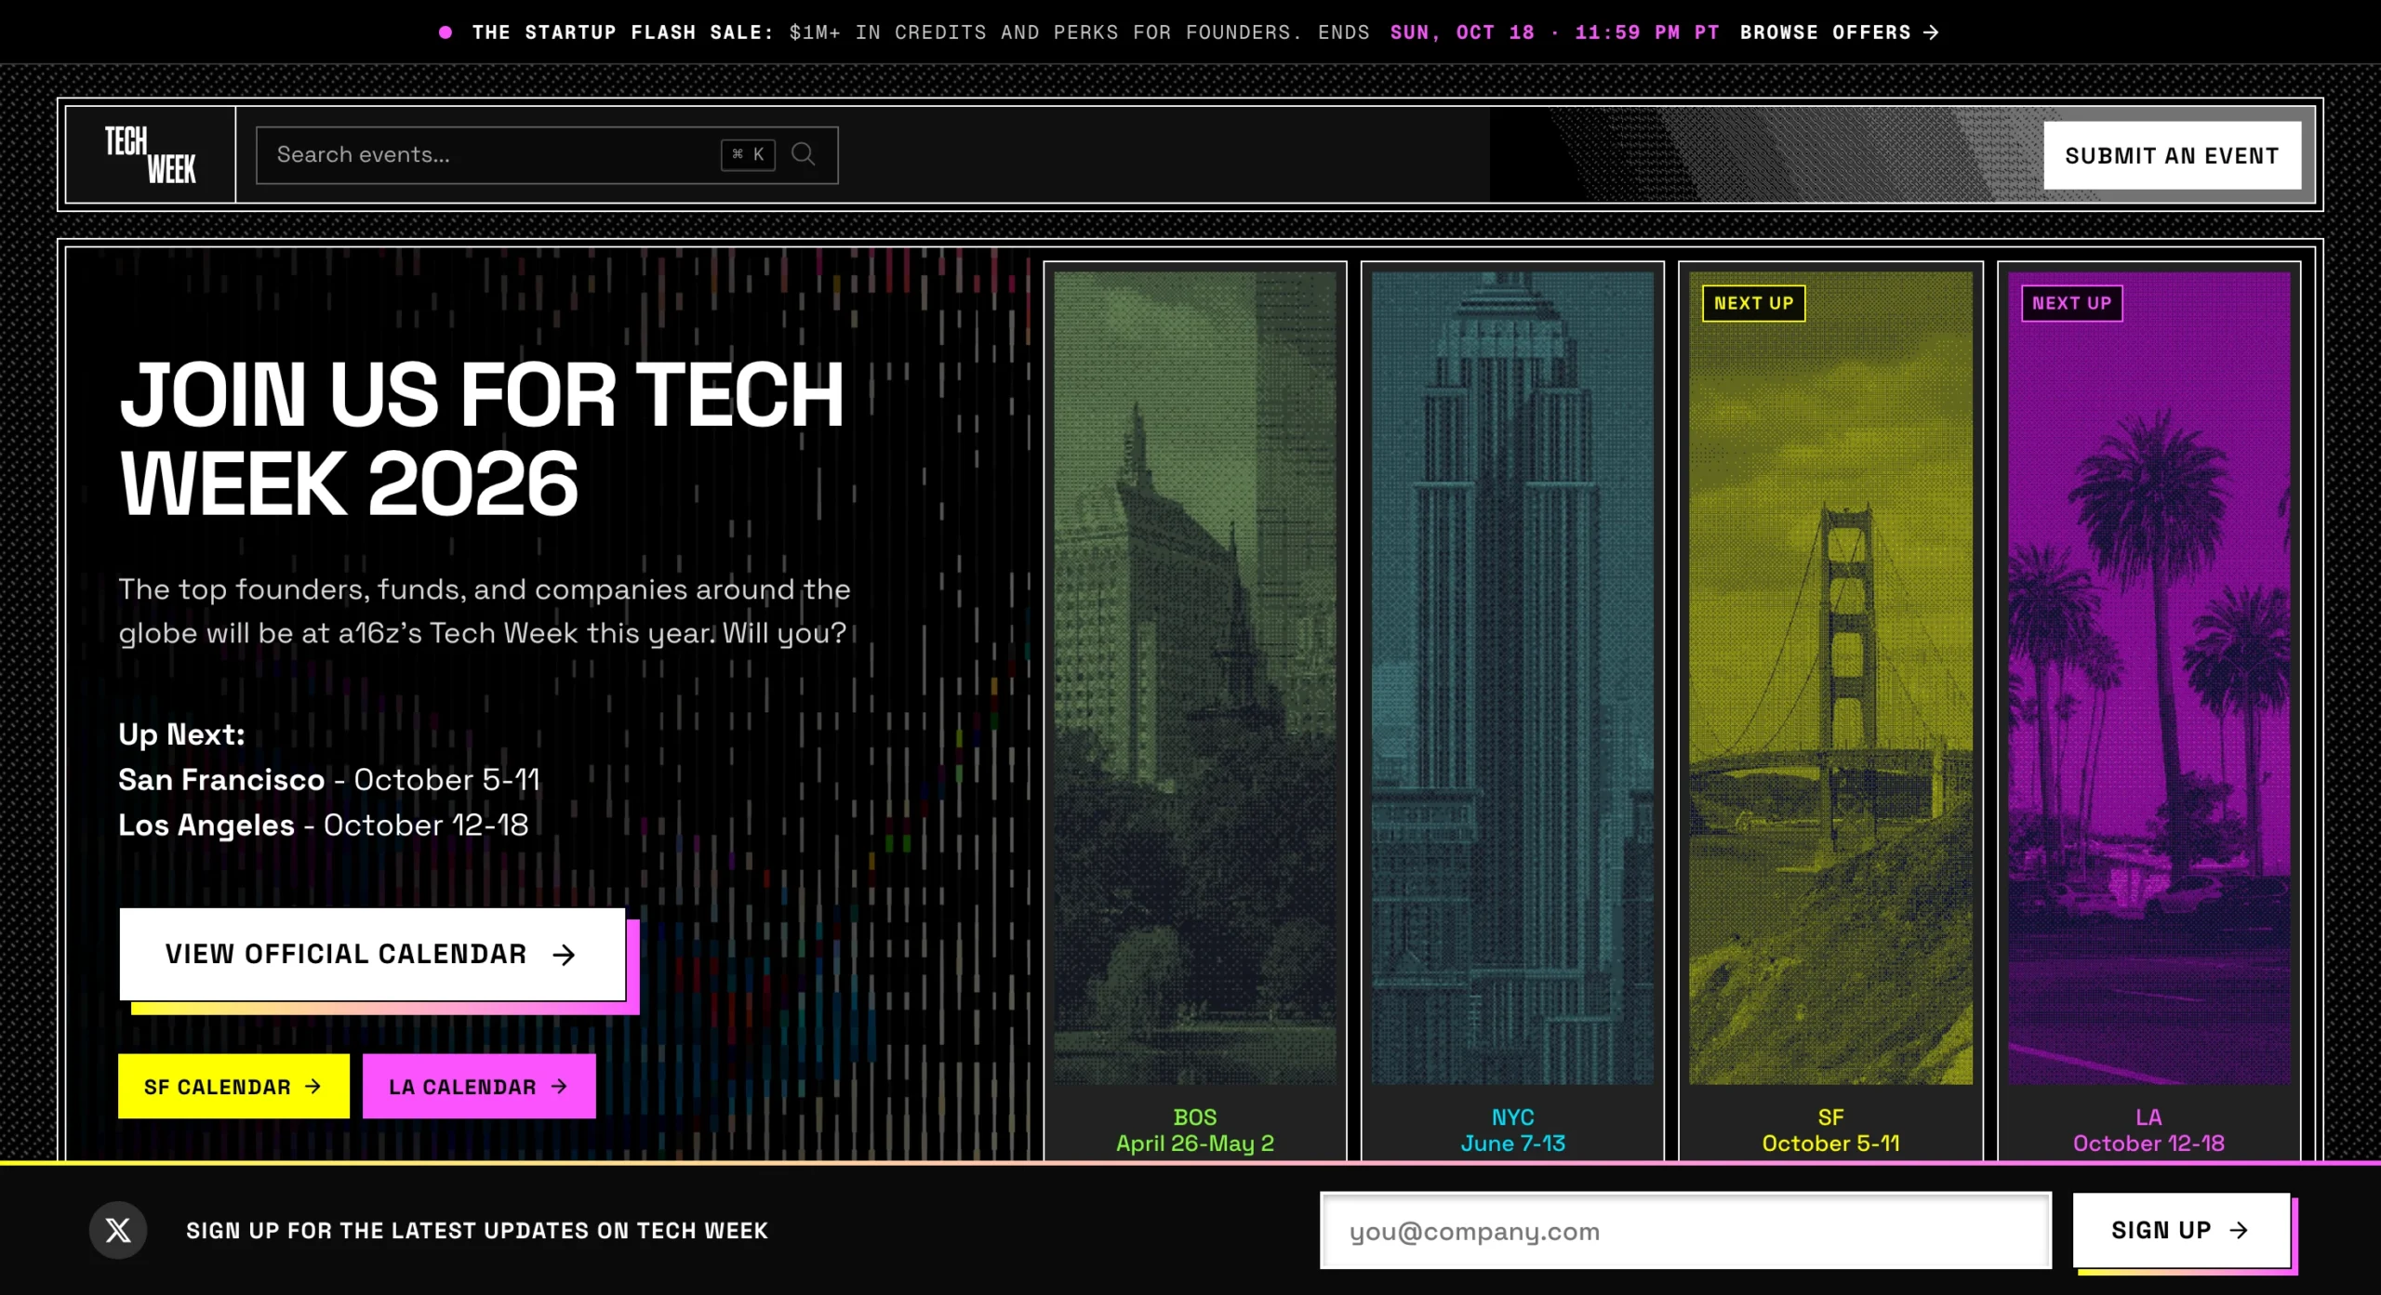
Task: Select the BOS April 26-May 2 card
Action: click(x=1195, y=711)
